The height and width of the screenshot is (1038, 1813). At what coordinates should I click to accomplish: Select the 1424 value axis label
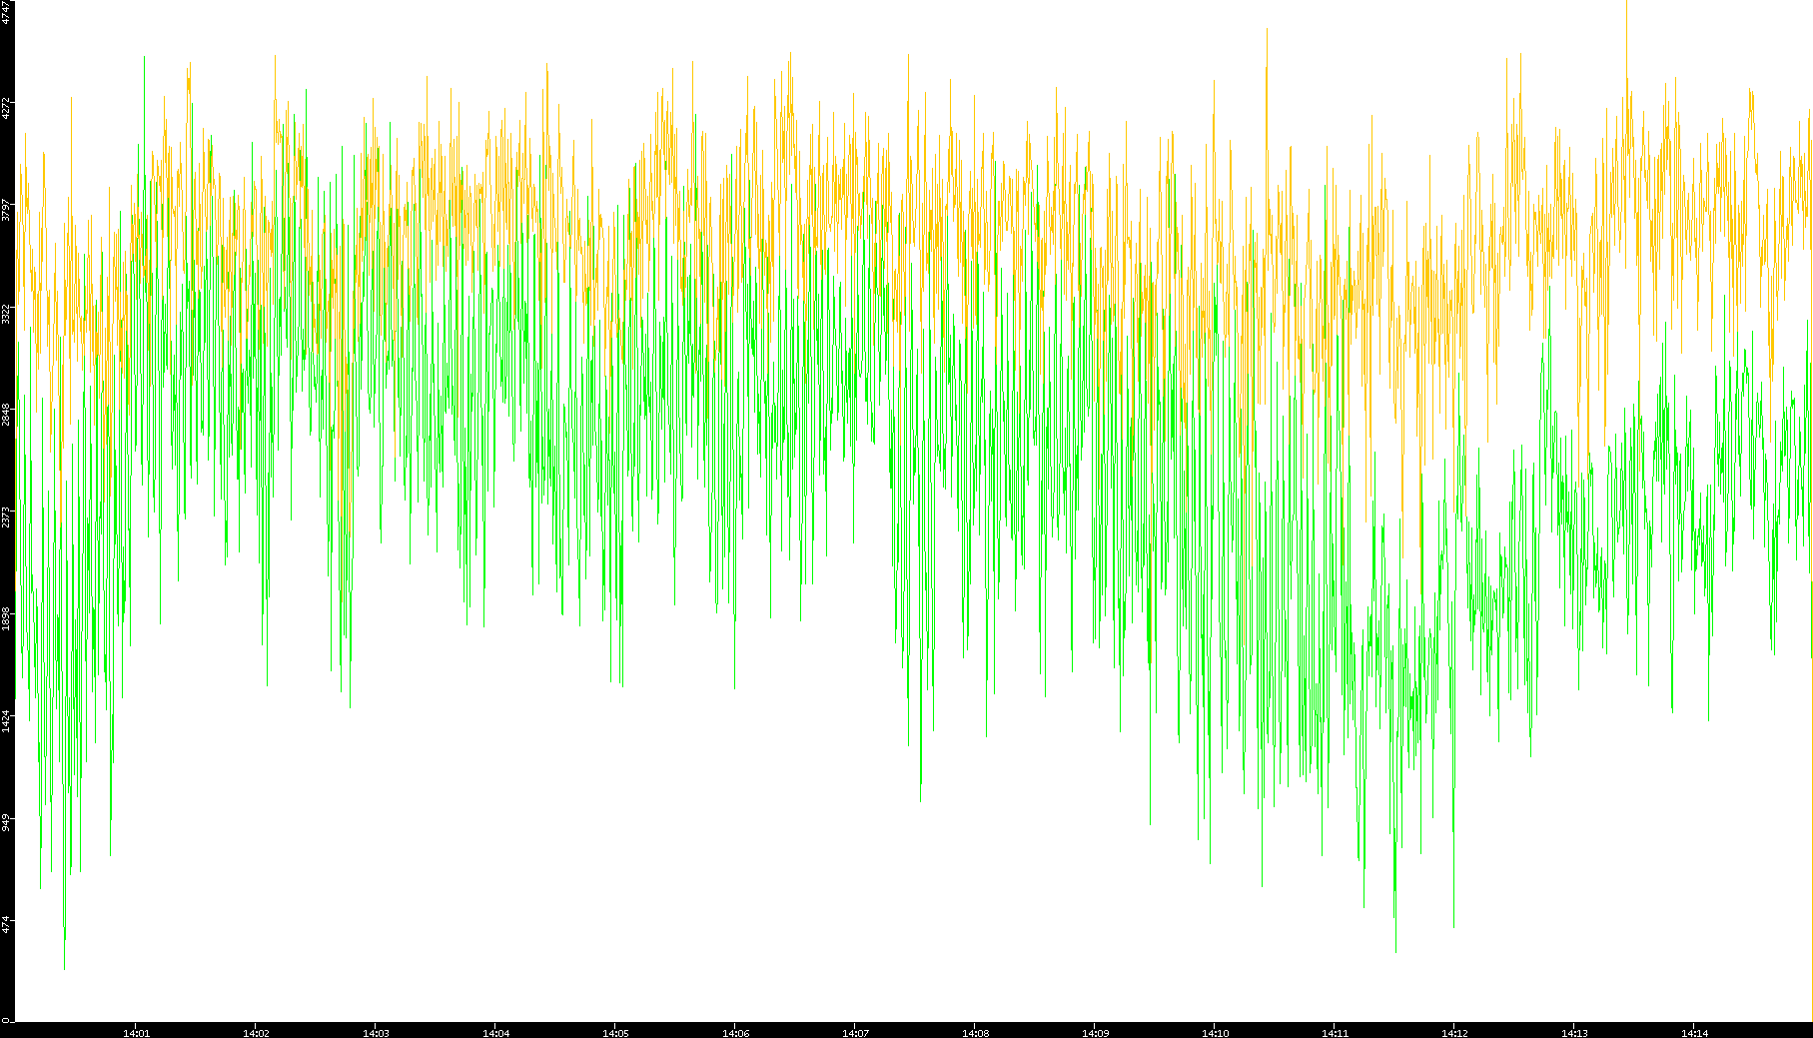pos(6,721)
